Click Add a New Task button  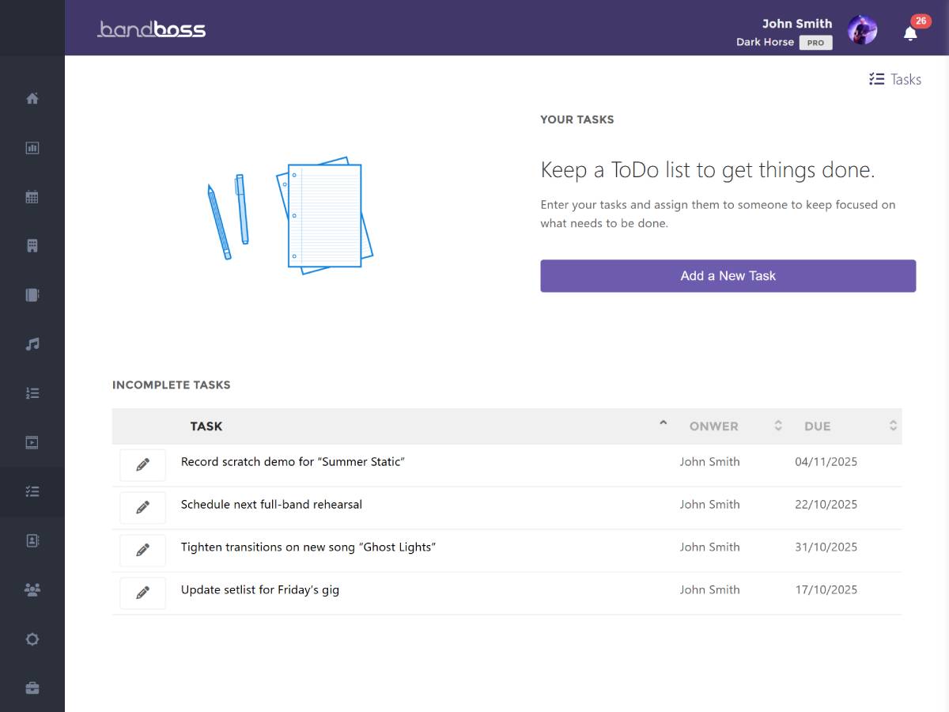pos(728,276)
